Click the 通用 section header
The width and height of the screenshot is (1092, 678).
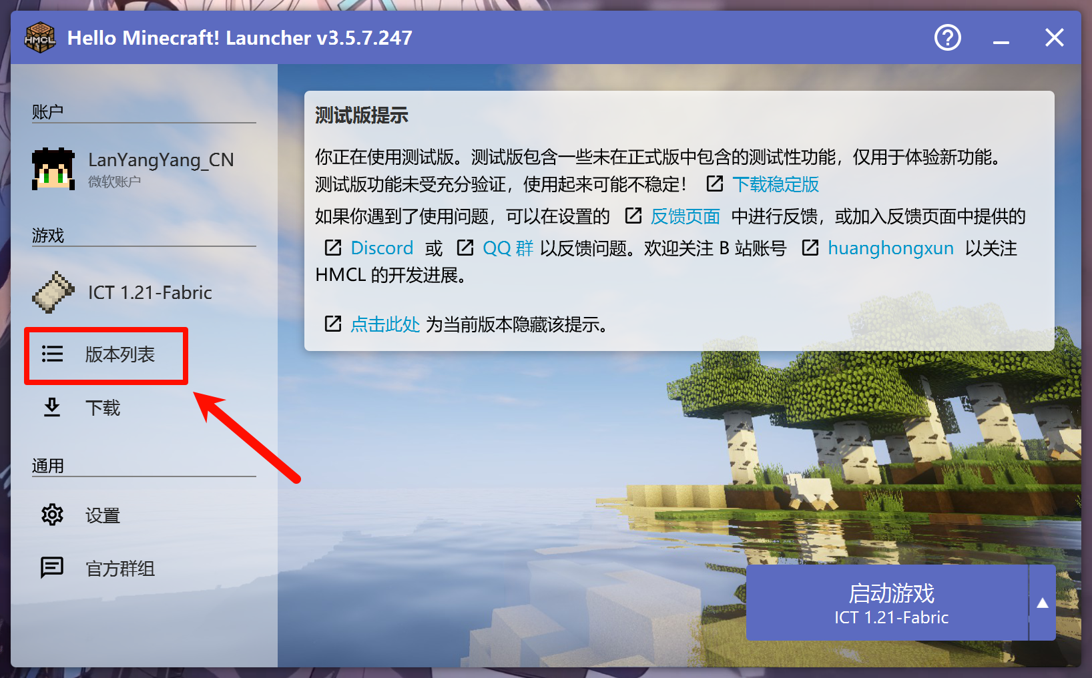[x=47, y=466]
